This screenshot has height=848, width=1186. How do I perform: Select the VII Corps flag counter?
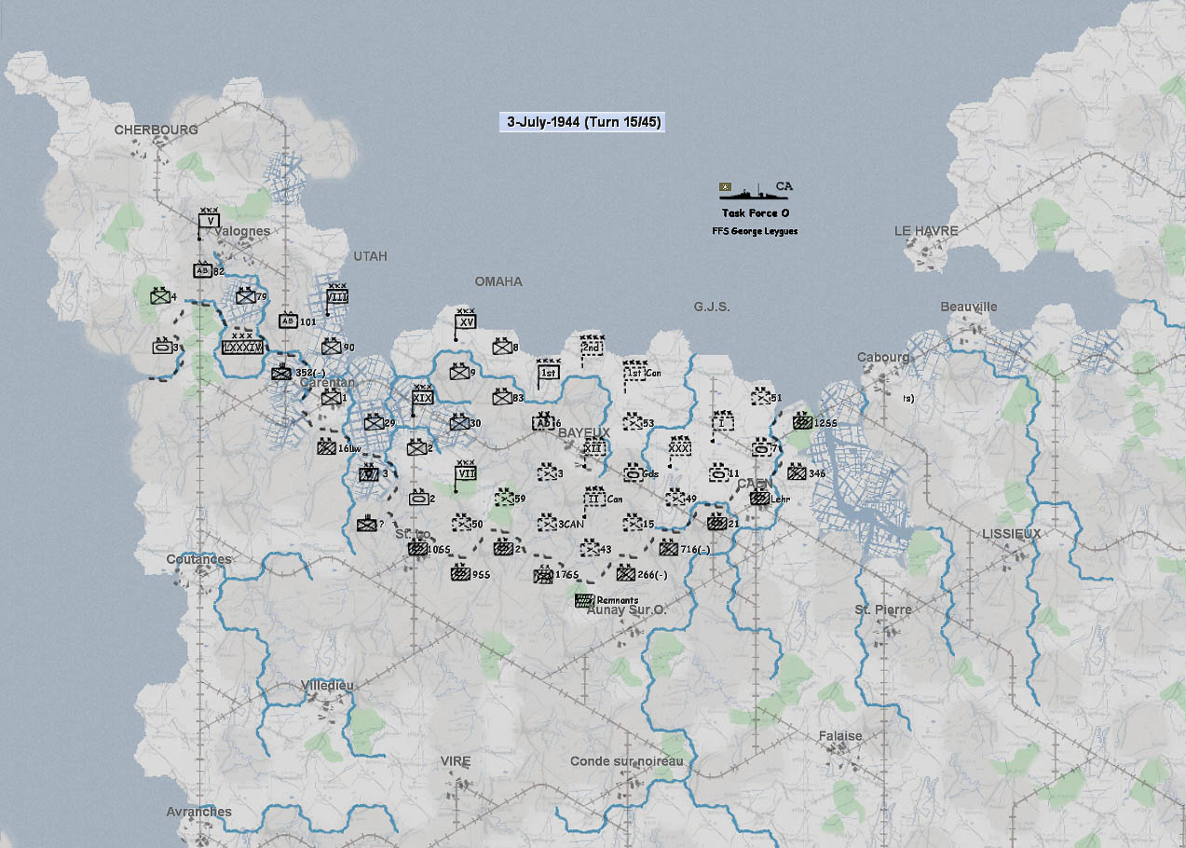coord(467,475)
